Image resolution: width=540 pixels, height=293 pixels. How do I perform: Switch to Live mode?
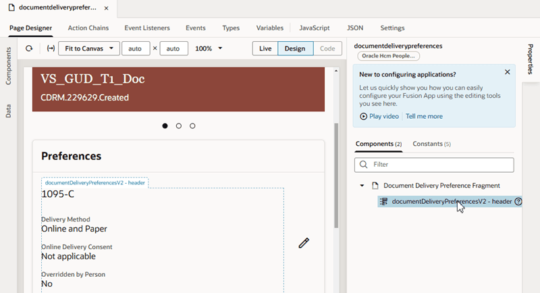(265, 49)
